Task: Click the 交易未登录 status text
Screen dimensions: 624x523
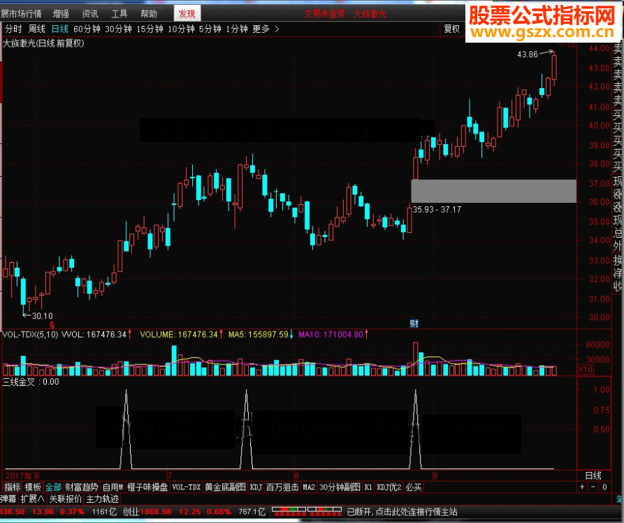Action: (325, 14)
